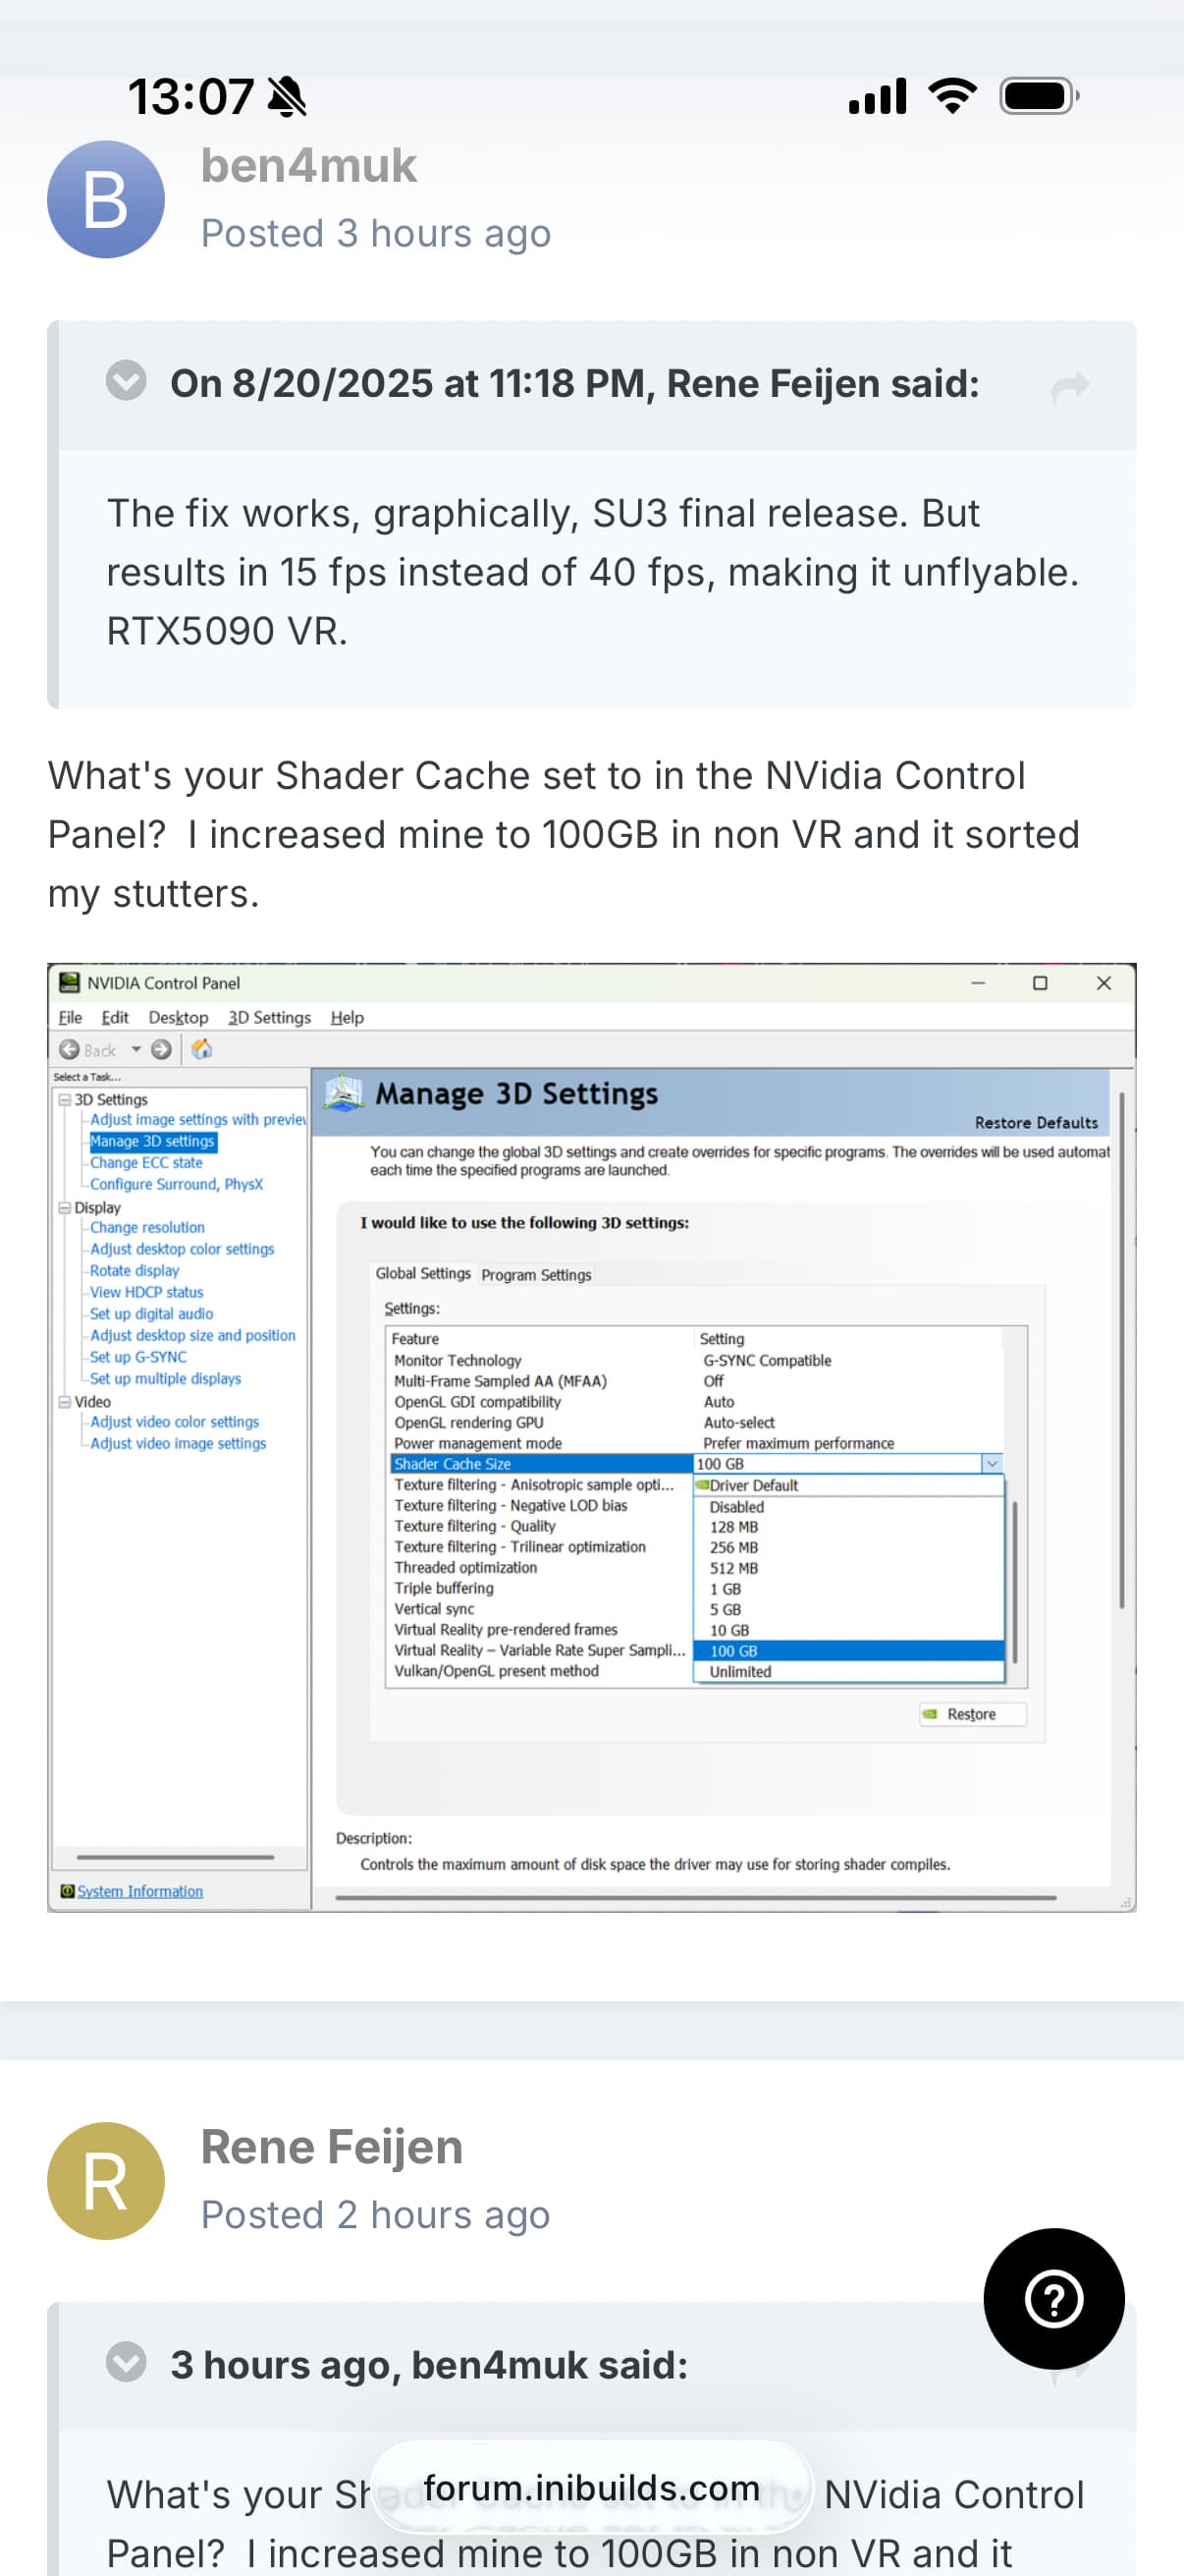Click the Restore Defaults link

1036,1122
